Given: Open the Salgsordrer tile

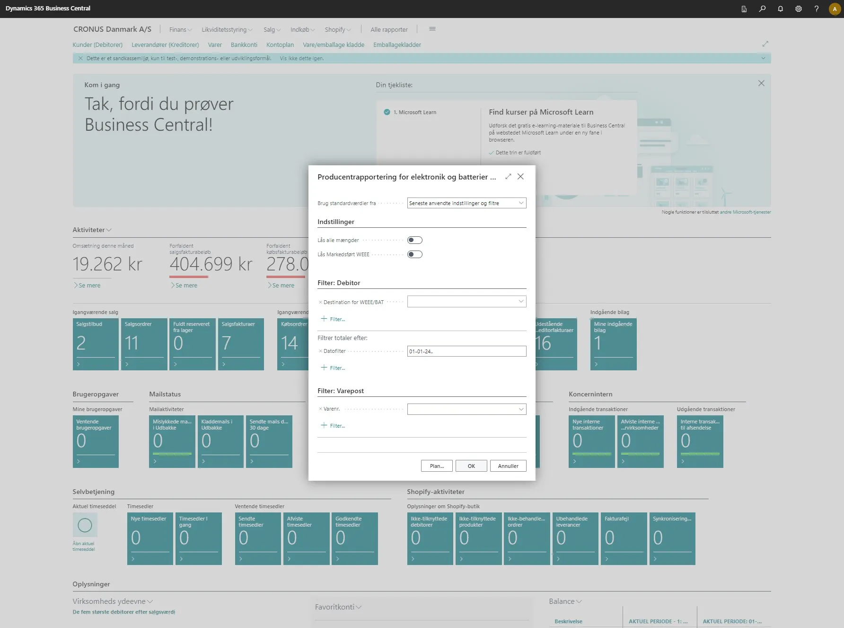Looking at the screenshot, I should point(144,344).
